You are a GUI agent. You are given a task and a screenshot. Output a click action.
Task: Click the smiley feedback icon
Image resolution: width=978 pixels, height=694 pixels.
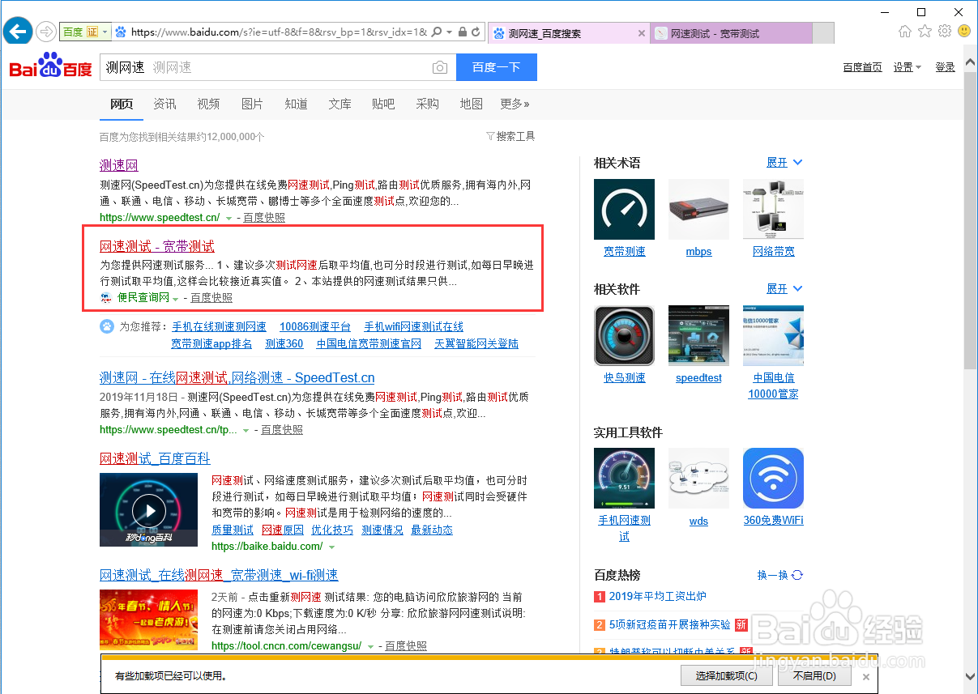point(964,32)
